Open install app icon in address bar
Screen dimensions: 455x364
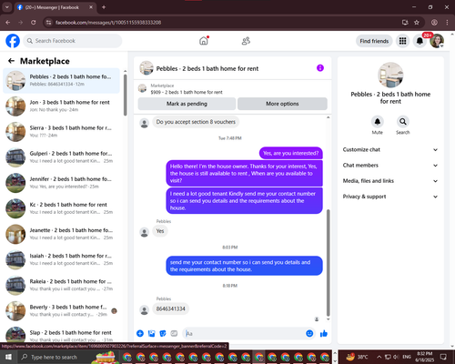tap(405, 23)
